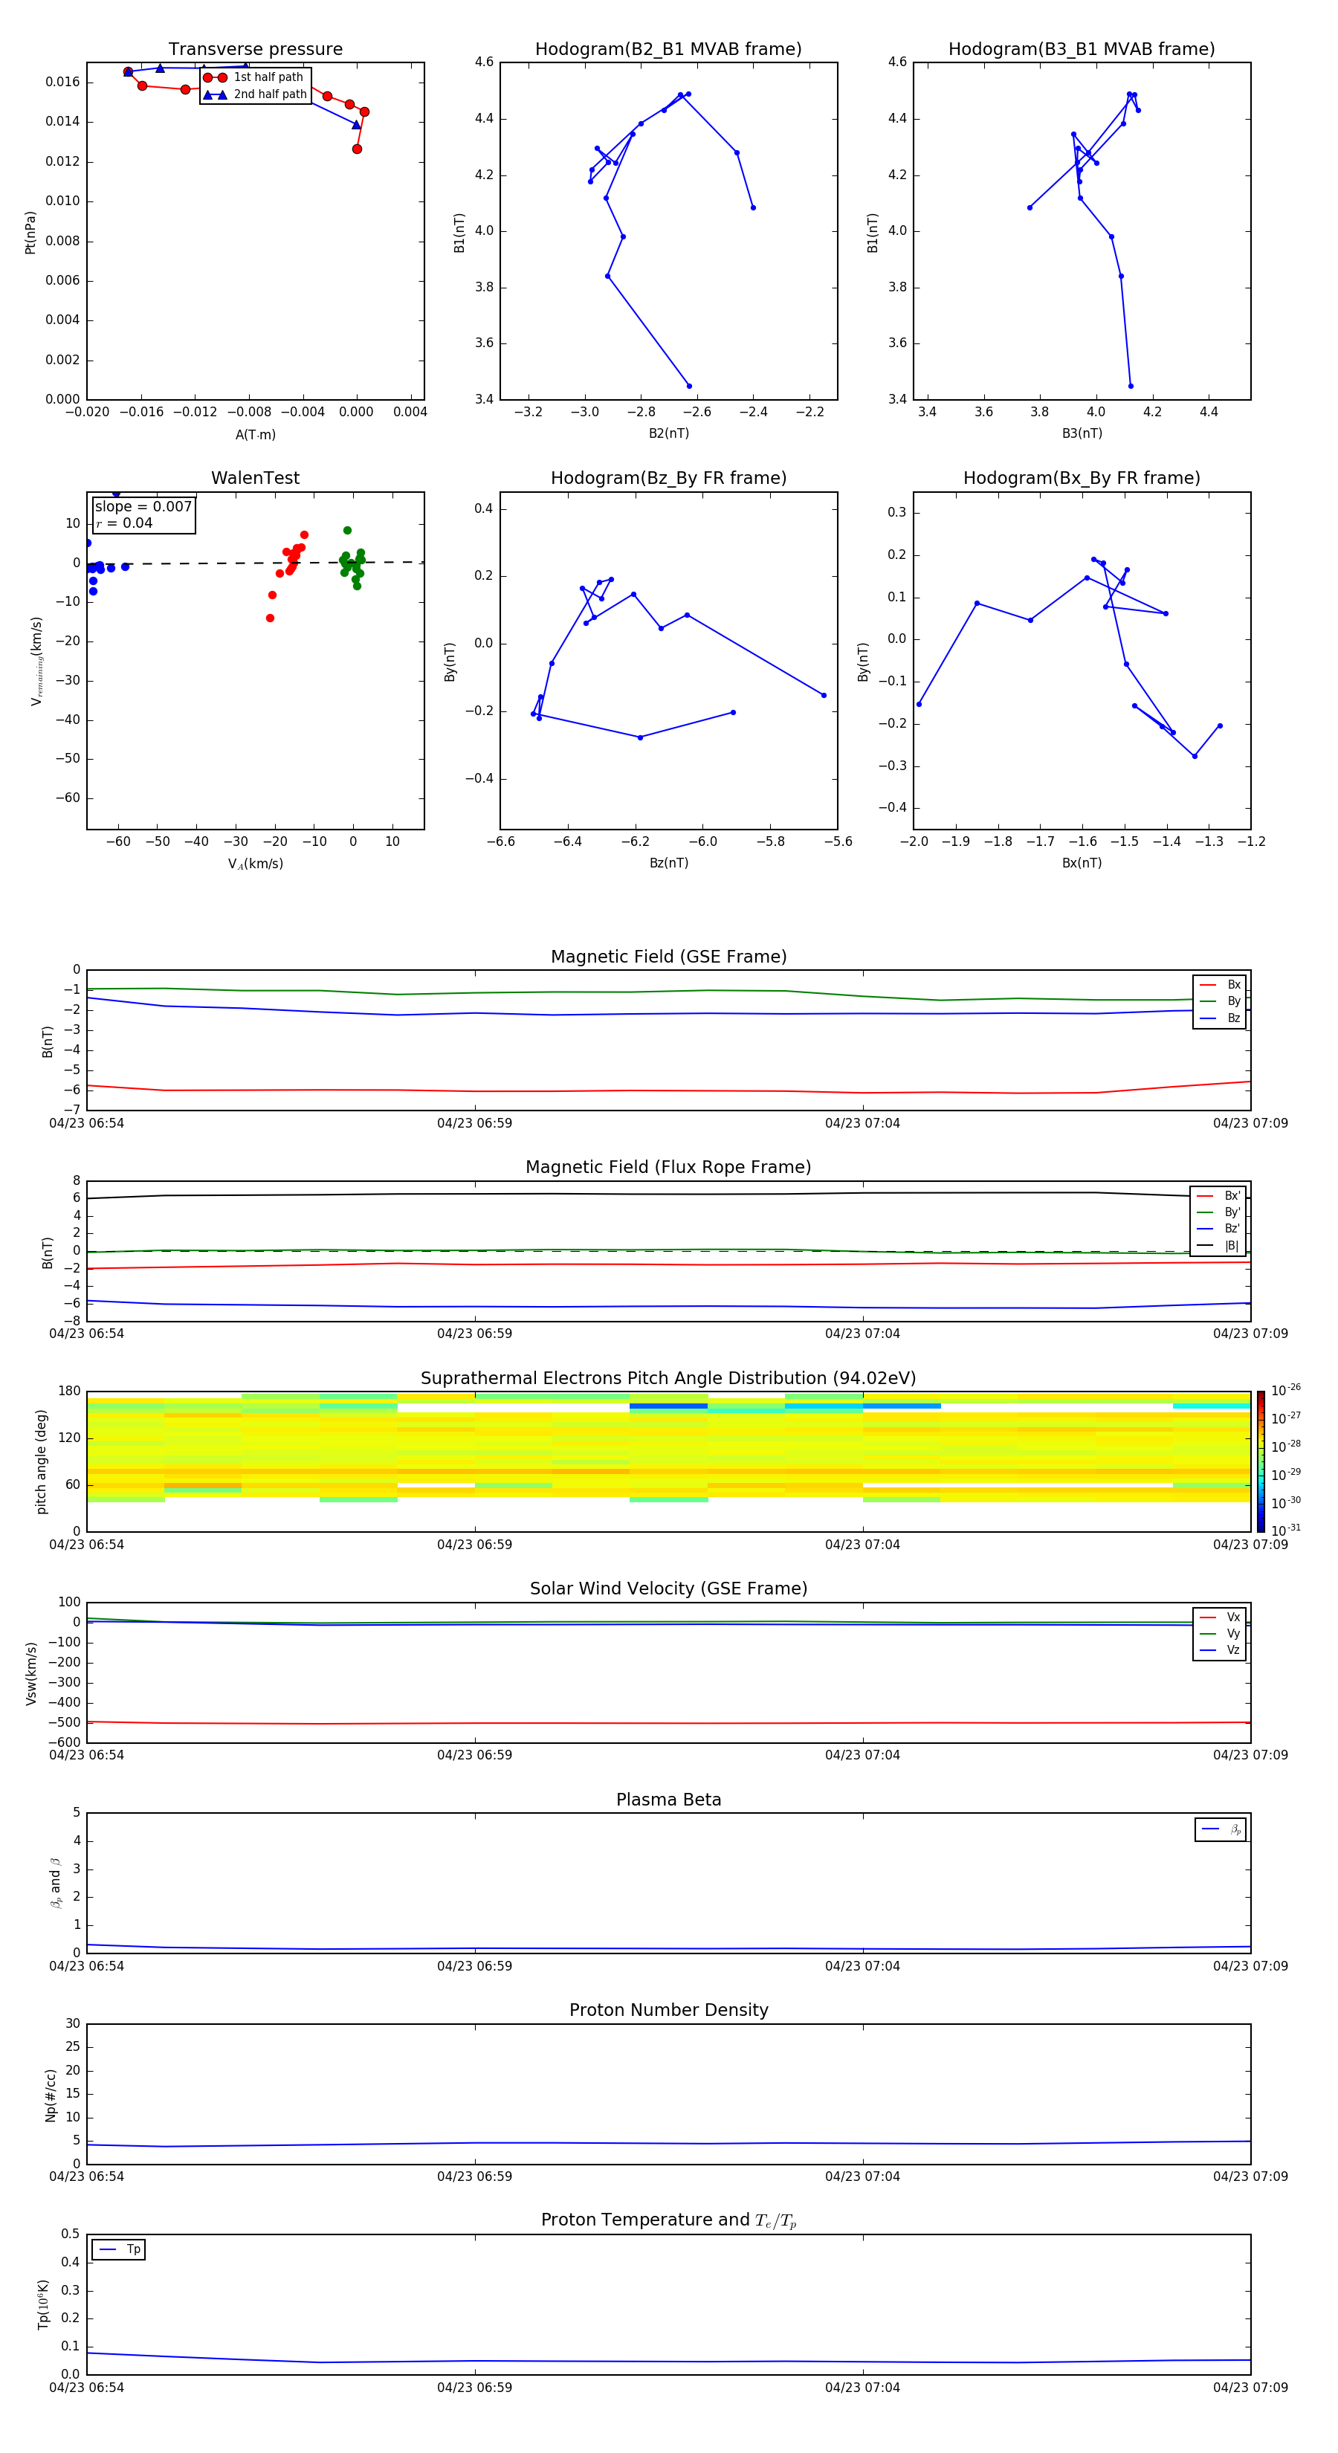Click the "Bx(nT)" x-axis label
Screen dimensions: 1338x2453
pyautogui.click(x=1082, y=864)
